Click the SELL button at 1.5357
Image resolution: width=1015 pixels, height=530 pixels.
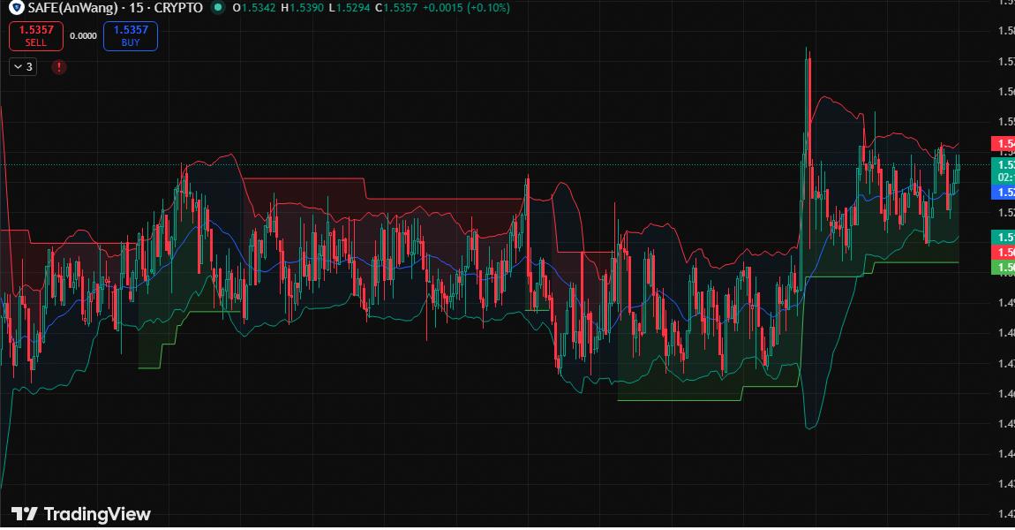click(36, 35)
